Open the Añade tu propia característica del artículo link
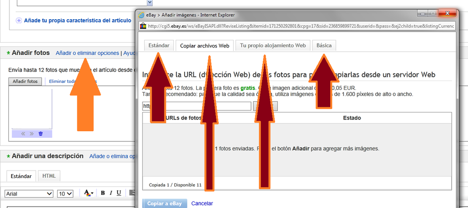Viewport: 468px width, 208px height. pyautogui.click(x=78, y=21)
